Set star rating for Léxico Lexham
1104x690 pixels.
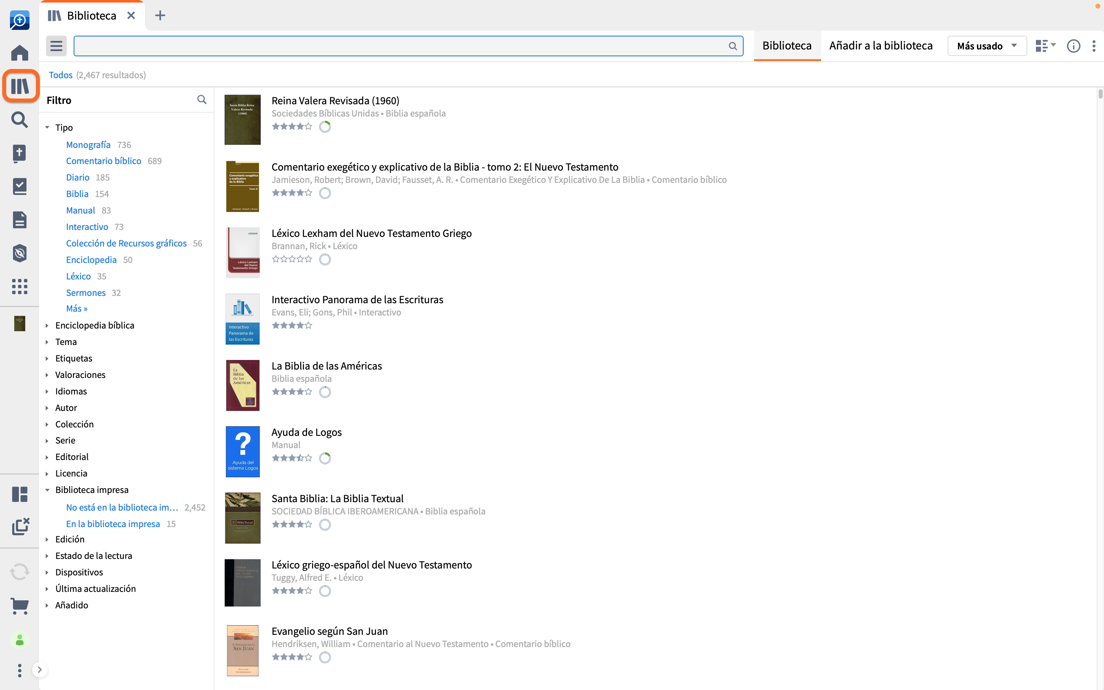[x=292, y=259]
